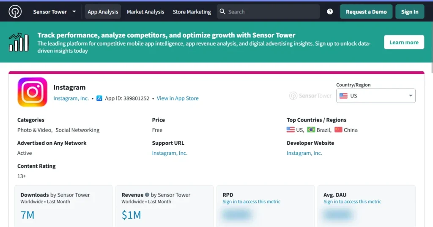
Task: Click the search magnifier icon
Action: pos(222,11)
